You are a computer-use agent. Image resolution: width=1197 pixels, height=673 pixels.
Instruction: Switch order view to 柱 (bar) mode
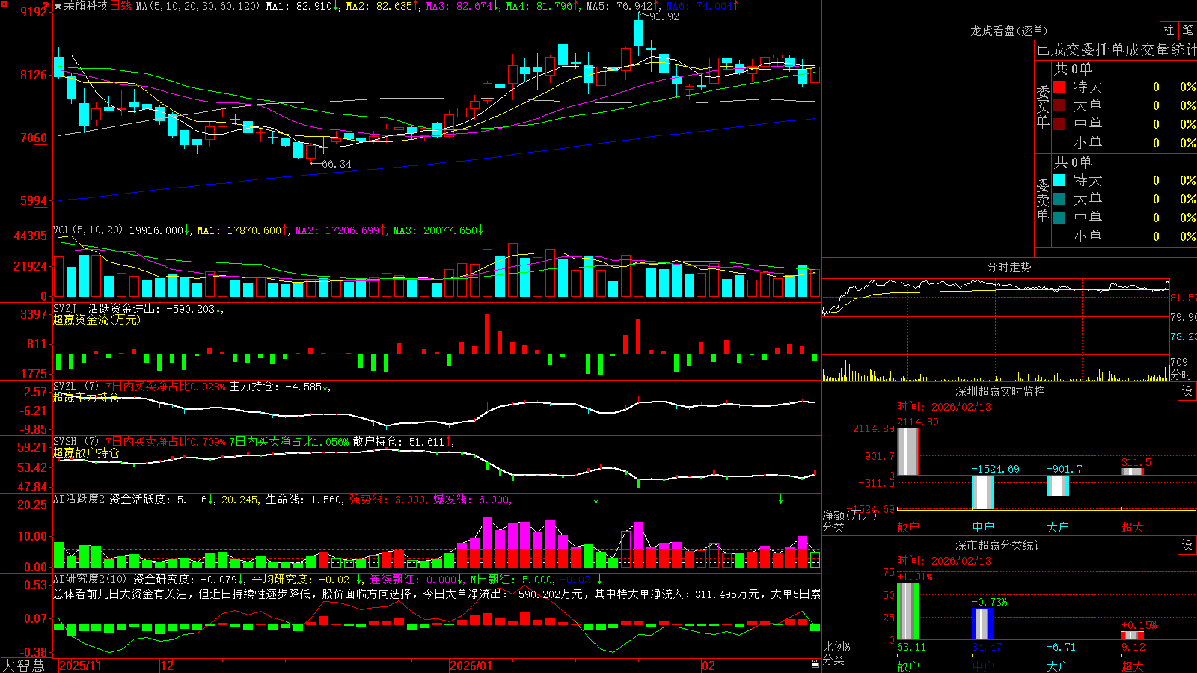[1169, 30]
